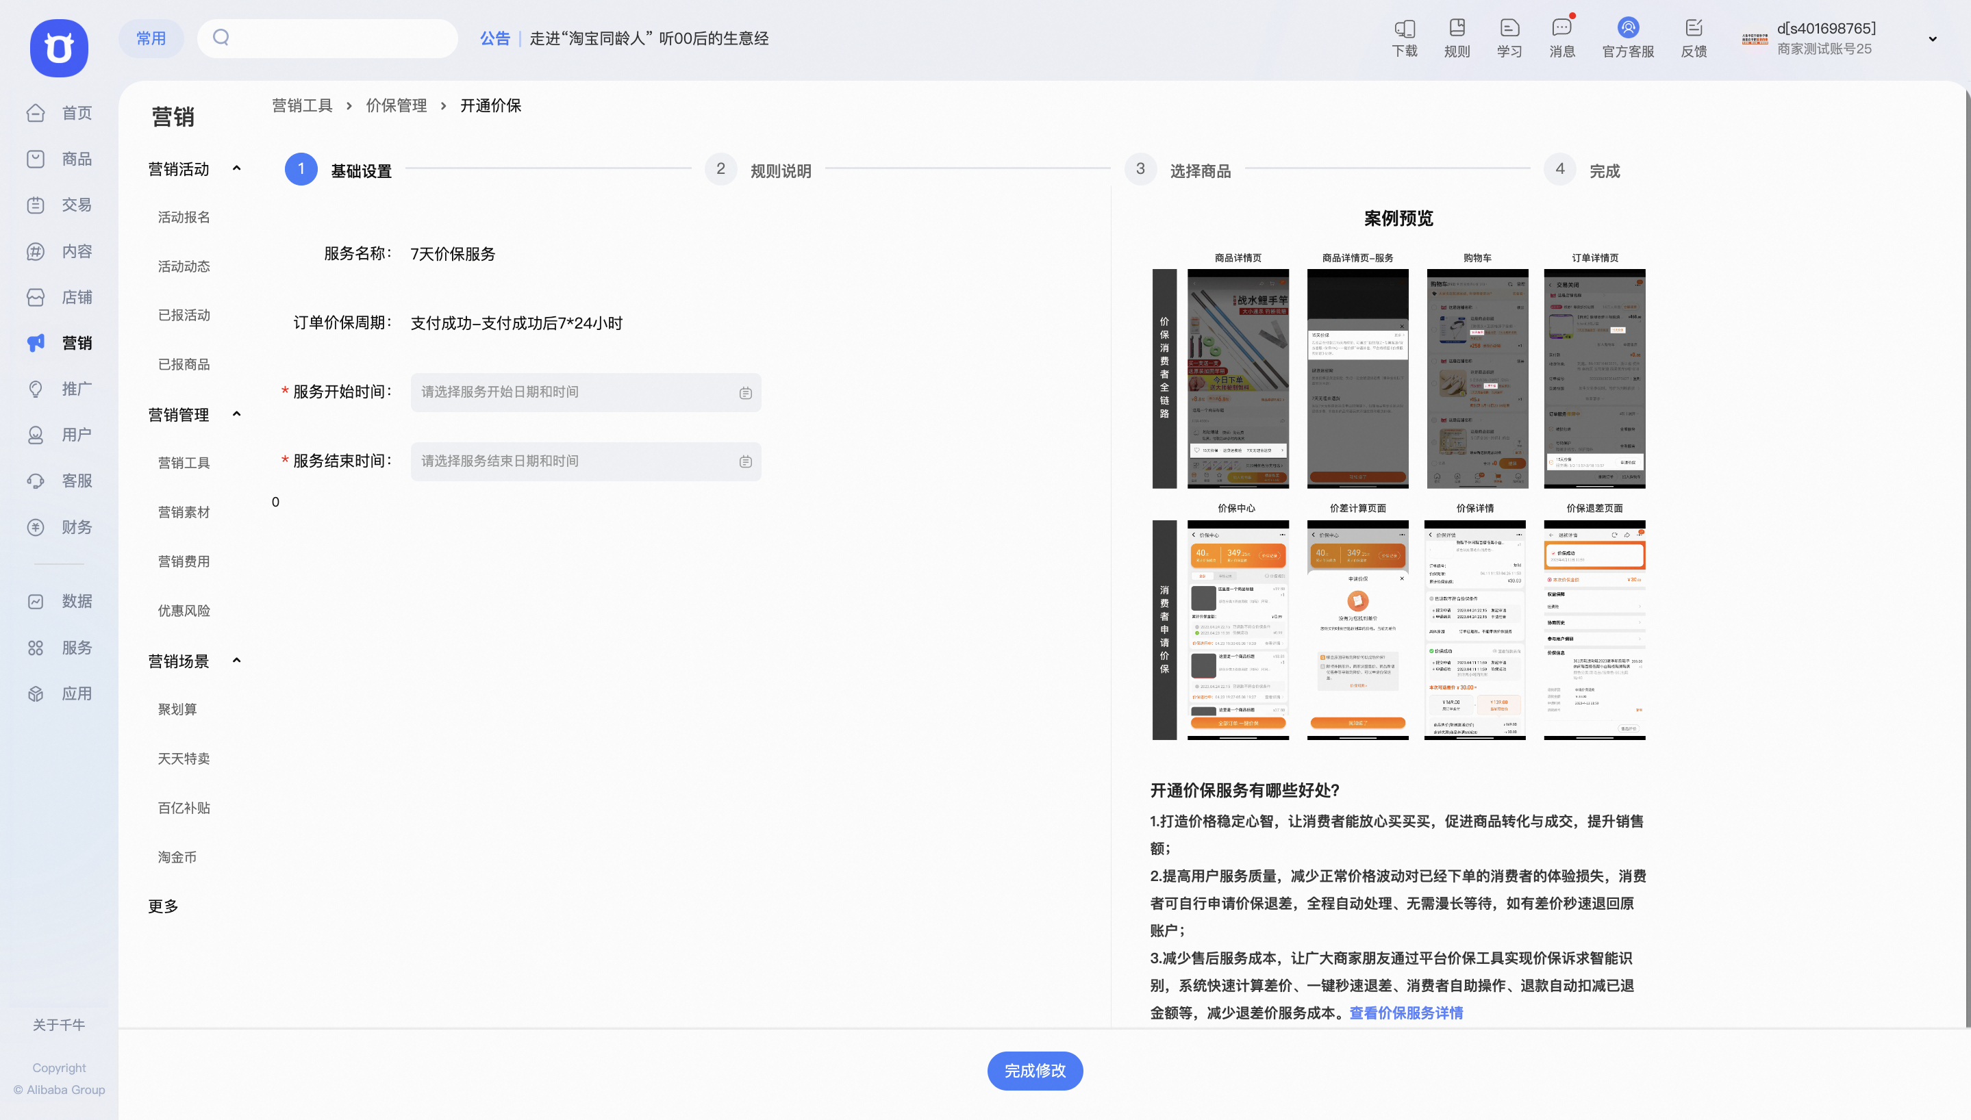Open 营销工具 menu item
This screenshot has height=1120, width=1971.
click(x=184, y=463)
